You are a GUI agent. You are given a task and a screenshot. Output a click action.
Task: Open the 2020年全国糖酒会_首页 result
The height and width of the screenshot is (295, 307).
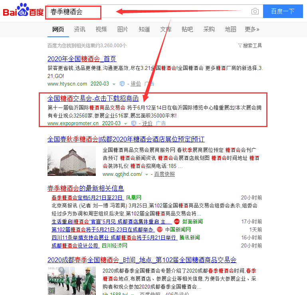tap(82, 59)
